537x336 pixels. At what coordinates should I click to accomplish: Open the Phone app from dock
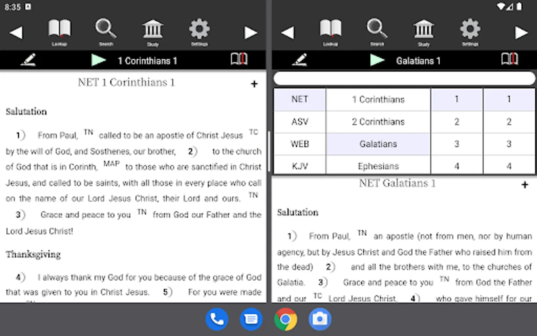217,319
